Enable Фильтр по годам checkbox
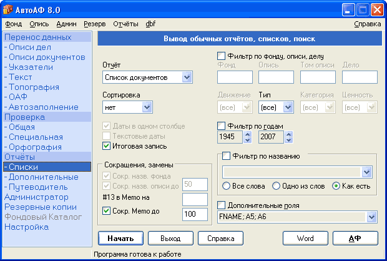This screenshot has width=387, height=261. 221,126
